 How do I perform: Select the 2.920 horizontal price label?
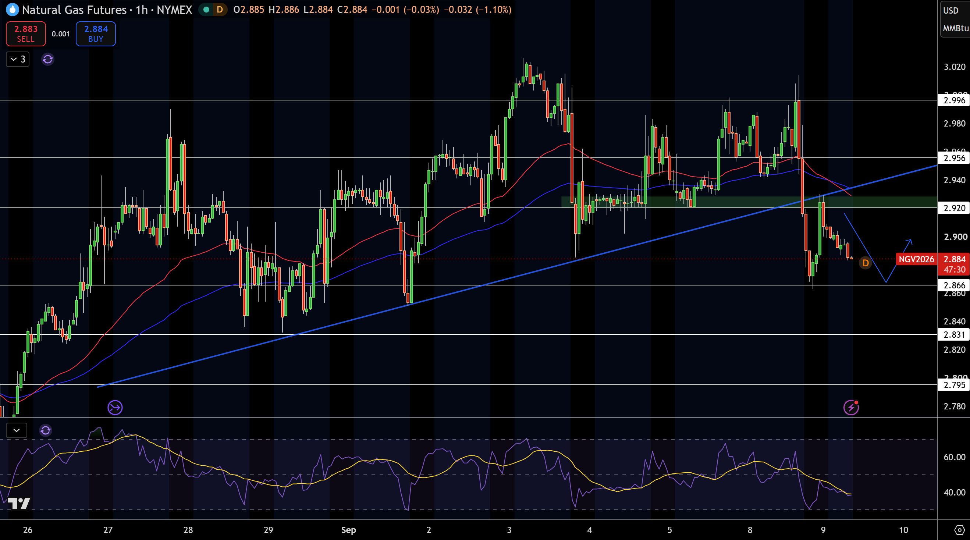953,208
